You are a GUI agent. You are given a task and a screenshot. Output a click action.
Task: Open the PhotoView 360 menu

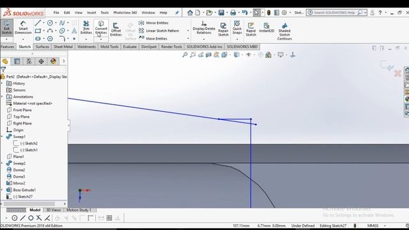point(125,13)
